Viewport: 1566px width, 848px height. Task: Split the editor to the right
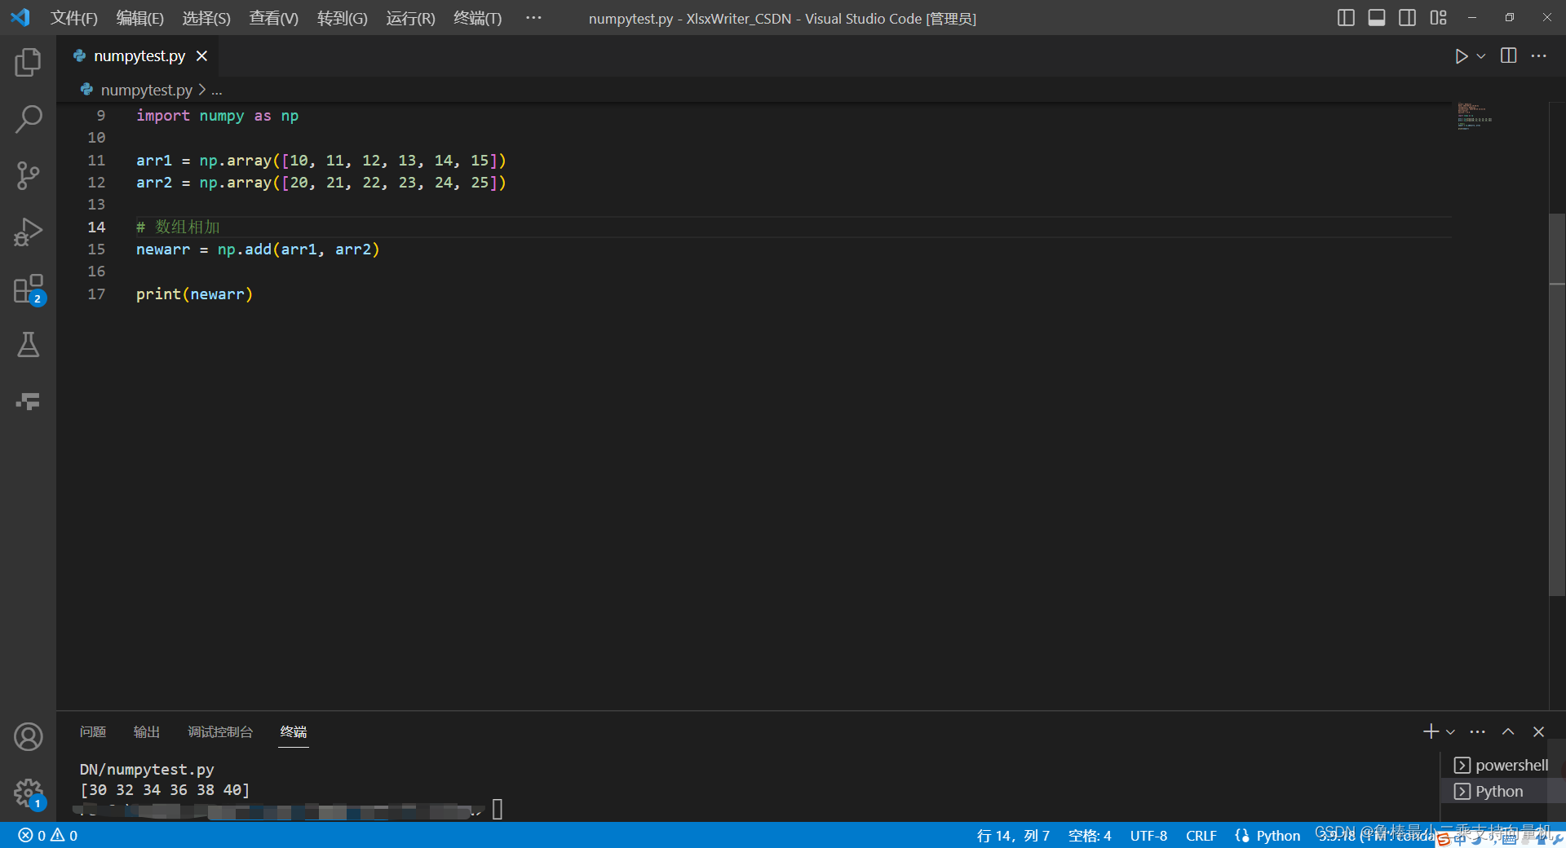point(1509,55)
